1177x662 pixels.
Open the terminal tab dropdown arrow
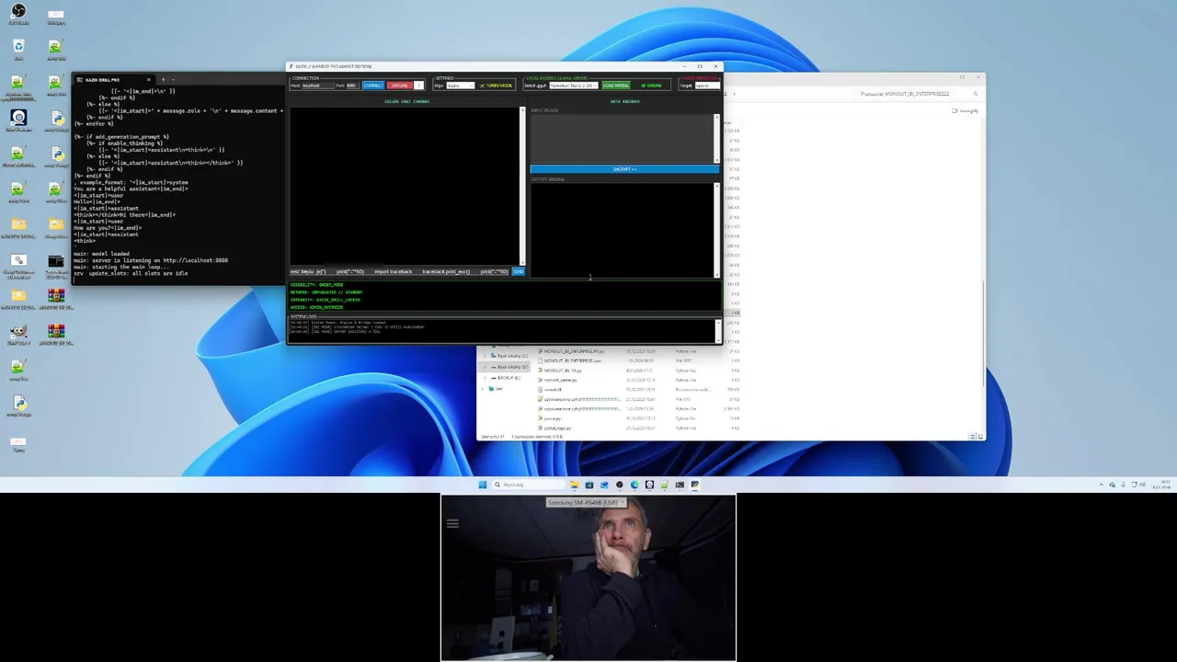pyautogui.click(x=174, y=80)
